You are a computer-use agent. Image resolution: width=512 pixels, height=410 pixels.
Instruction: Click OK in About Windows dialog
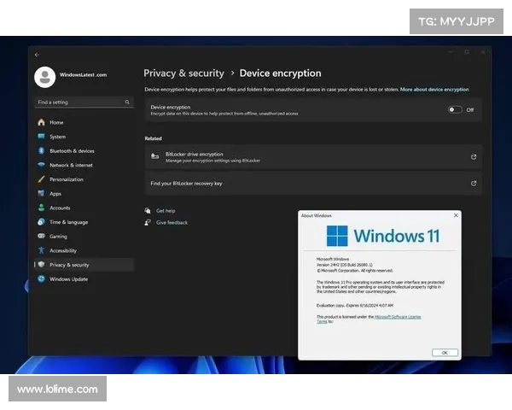coord(445,353)
